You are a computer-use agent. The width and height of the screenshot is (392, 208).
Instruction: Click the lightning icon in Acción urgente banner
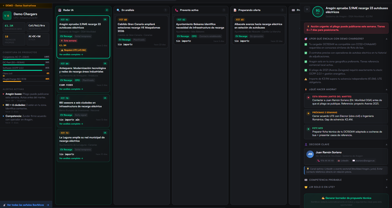click(308, 27)
